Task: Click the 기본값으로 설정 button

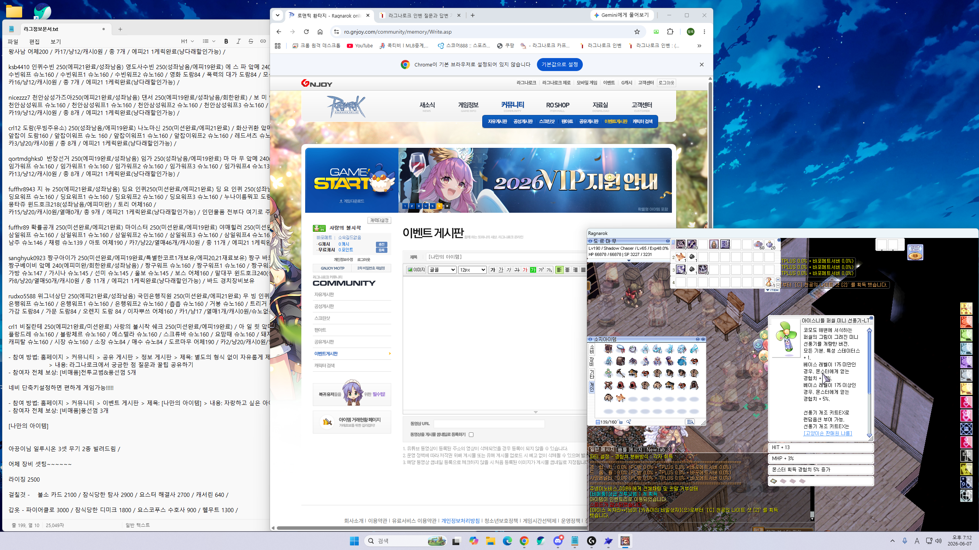Action: point(559,65)
